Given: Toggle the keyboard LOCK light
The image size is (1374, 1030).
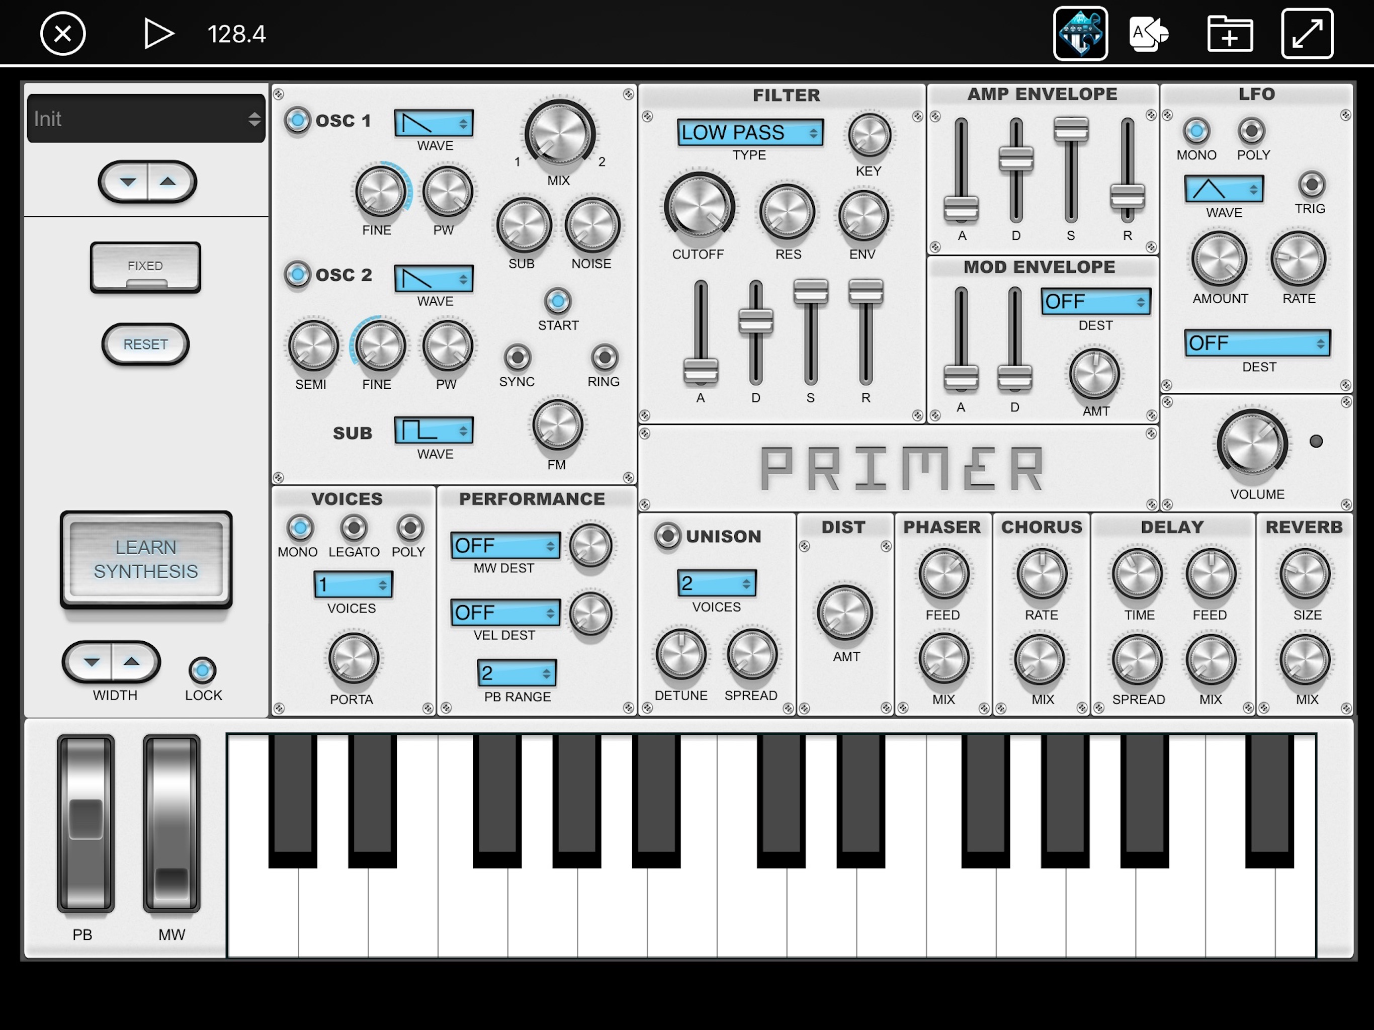Looking at the screenshot, I should coord(203,670).
